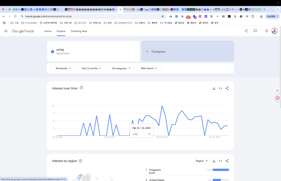This screenshot has height=181, width=281.
Task: Open the Google apps grid
Action: tap(267, 31)
